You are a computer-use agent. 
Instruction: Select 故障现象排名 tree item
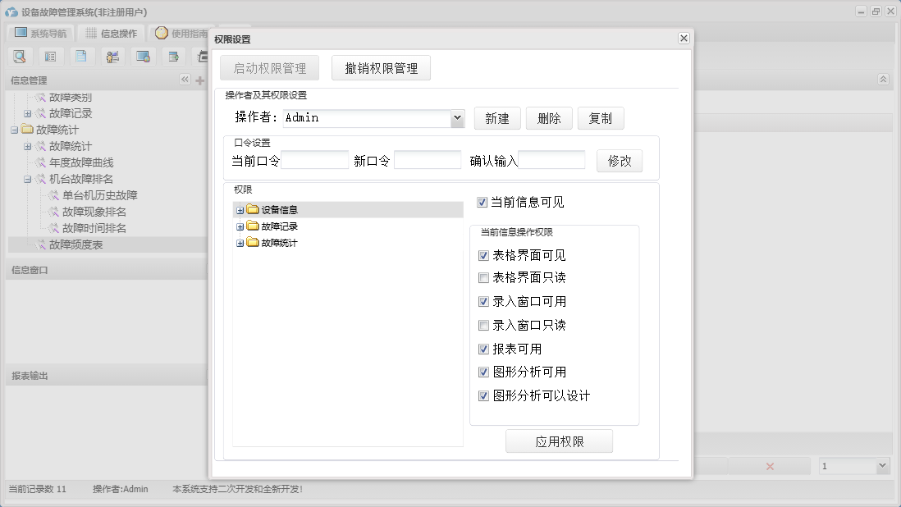click(94, 212)
